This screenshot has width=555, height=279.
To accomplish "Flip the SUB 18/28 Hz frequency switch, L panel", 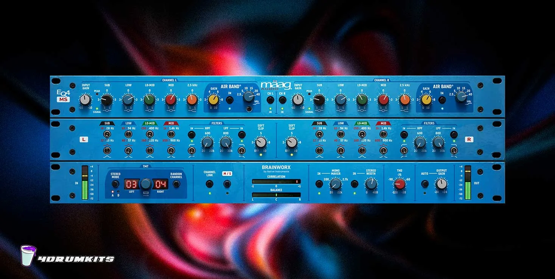I will tap(107, 135).
